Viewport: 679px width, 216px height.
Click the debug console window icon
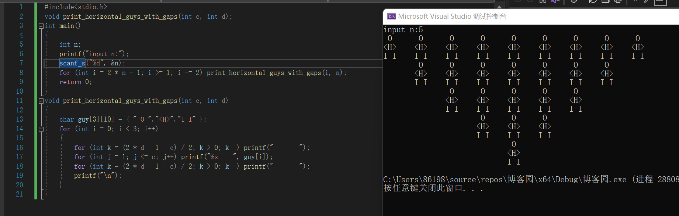[x=391, y=17]
